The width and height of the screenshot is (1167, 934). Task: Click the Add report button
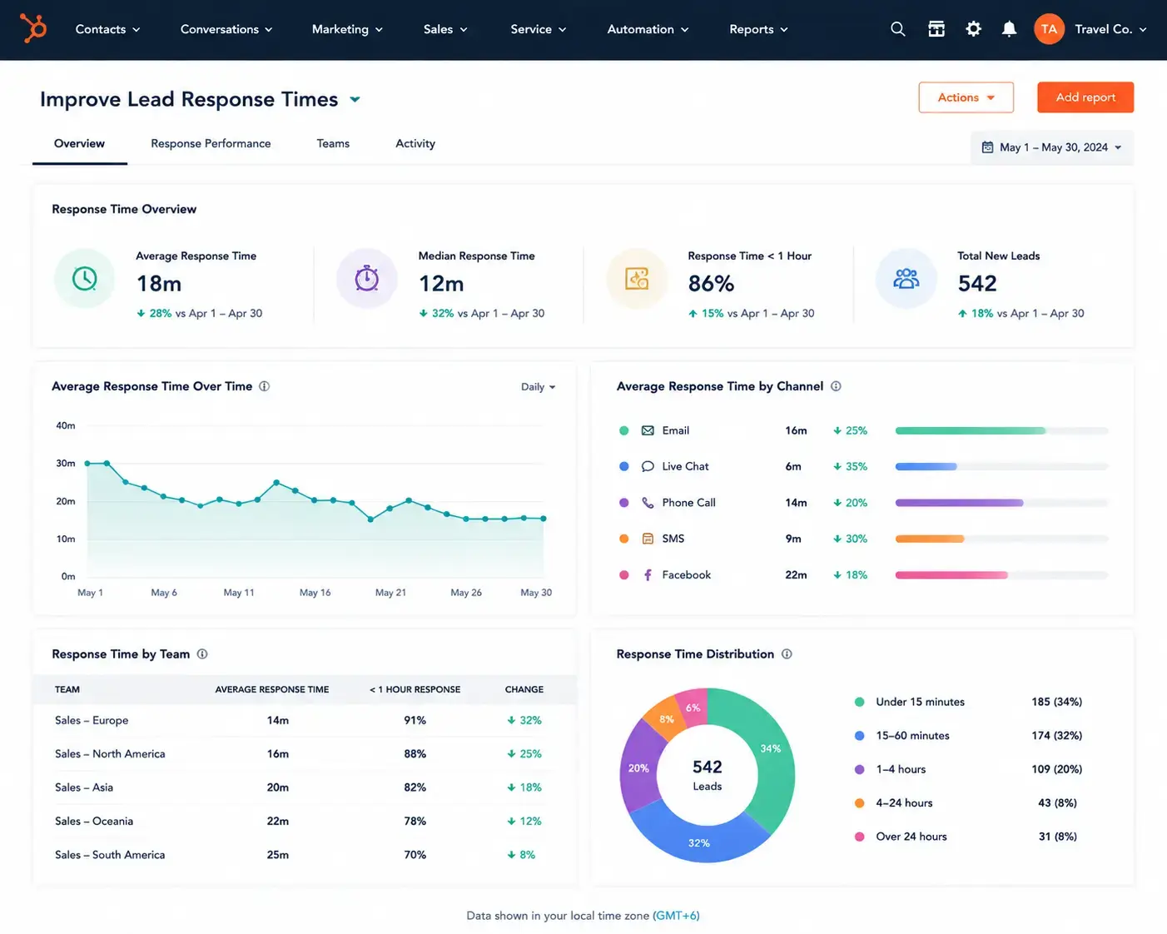1085,97
